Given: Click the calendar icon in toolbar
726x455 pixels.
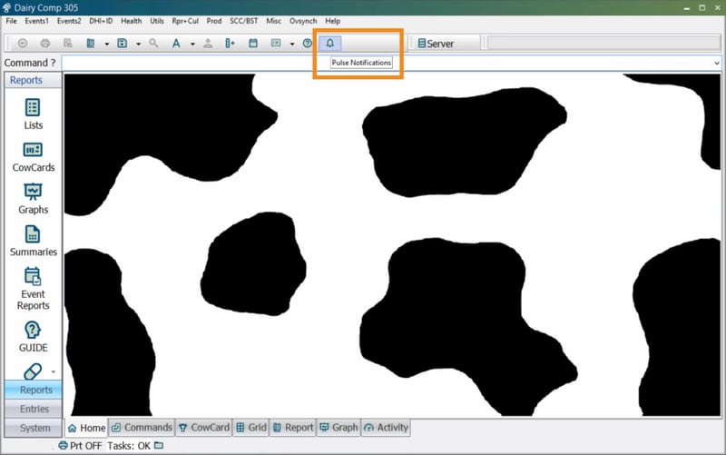Looking at the screenshot, I should click(x=253, y=43).
